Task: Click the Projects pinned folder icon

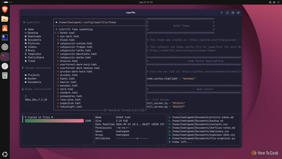Action: [26, 75]
